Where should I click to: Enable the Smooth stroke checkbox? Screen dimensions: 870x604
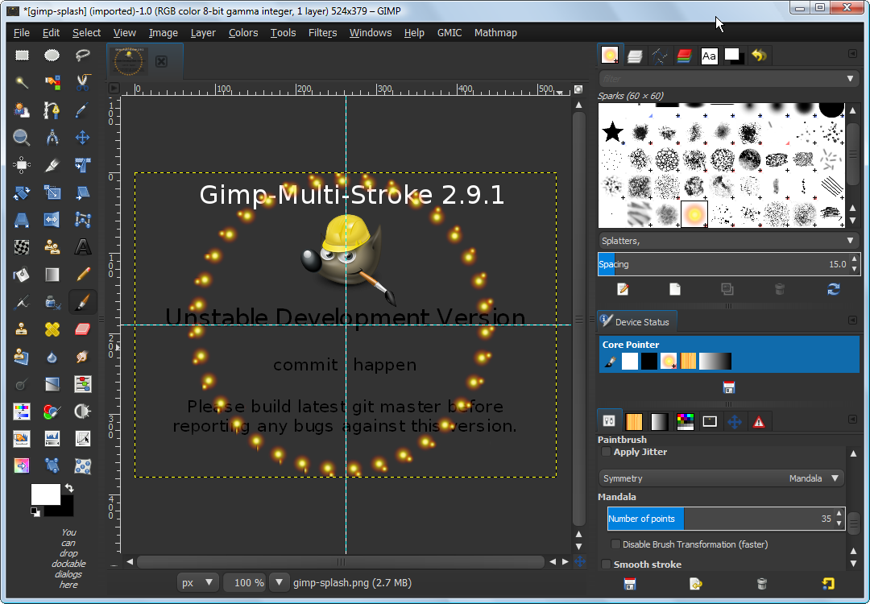607,564
